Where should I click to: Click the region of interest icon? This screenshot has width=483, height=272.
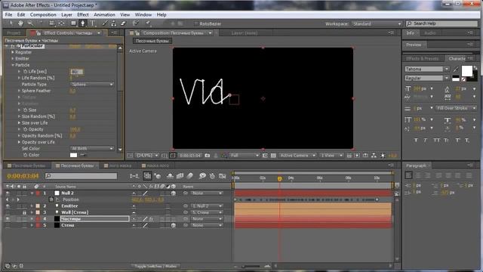pos(265,156)
